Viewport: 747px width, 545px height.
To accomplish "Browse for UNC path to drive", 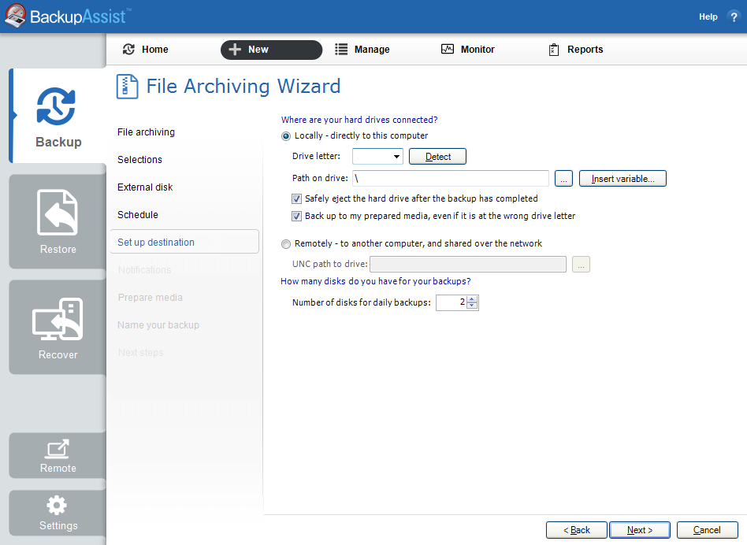I will pyautogui.click(x=582, y=264).
